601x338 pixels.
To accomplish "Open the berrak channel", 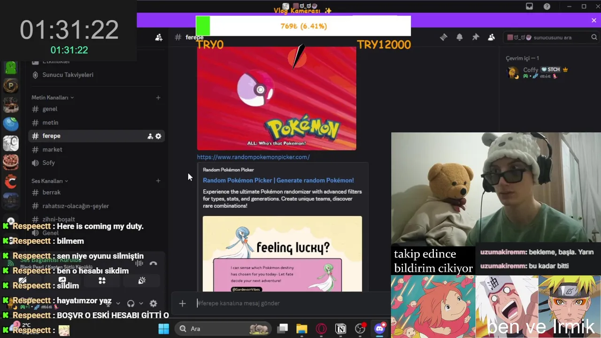I will pos(97,192).
